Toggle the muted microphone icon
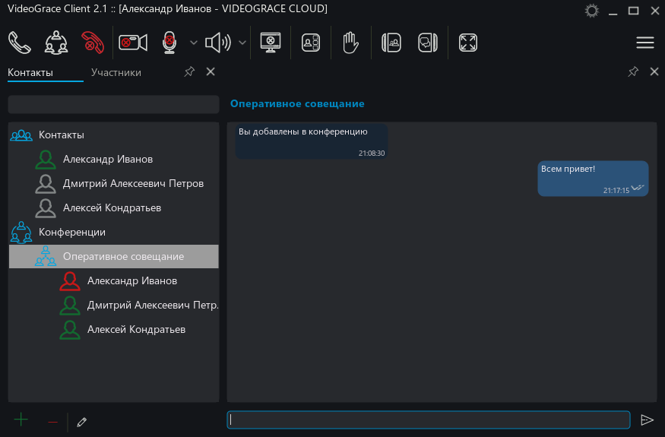 (x=169, y=43)
